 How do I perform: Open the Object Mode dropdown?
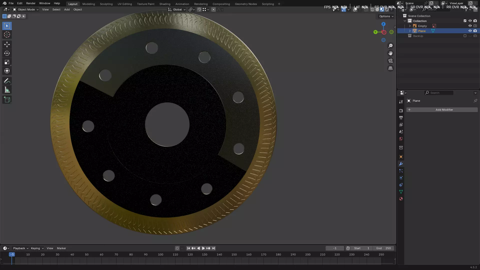click(x=25, y=9)
